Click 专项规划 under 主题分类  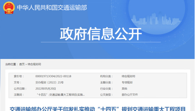click(x=127, y=82)
